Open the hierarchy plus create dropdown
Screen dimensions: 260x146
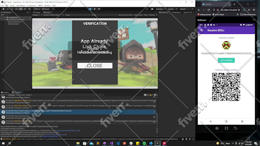(x=2, y=15)
